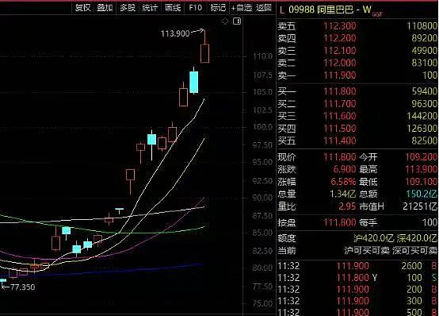The image size is (439, 316).
Task: Click the 90.00 price axis label
Action: [262, 198]
